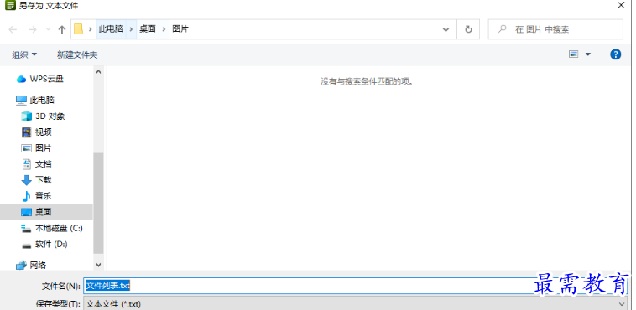Go forward with the right arrow button
Viewport: 636px width, 310px height.
pos(33,29)
